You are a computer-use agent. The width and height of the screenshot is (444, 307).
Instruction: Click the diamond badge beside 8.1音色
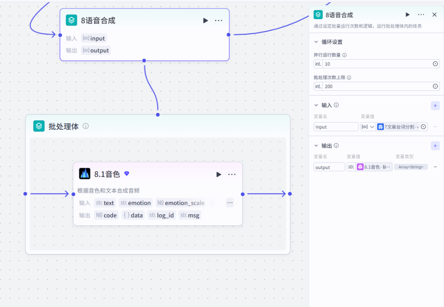pyautogui.click(x=127, y=173)
